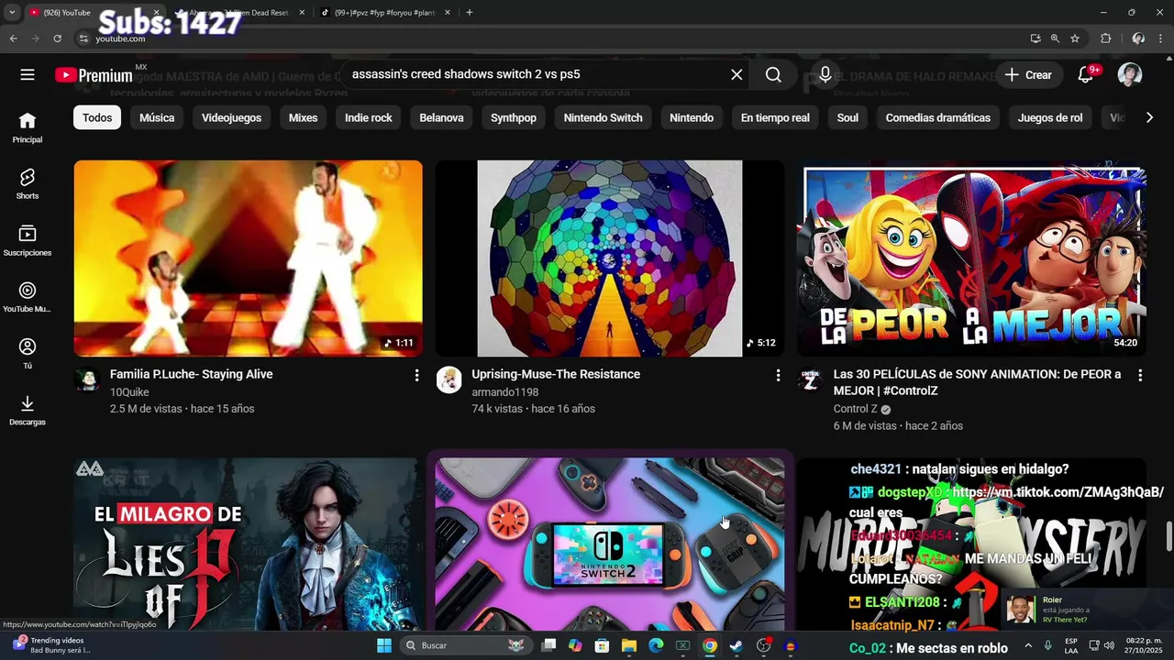Show more filter chips with right arrow
Screen dimensions: 1174x660
1149,117
